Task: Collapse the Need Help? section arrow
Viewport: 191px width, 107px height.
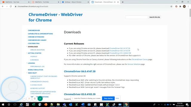Action: 27,73
